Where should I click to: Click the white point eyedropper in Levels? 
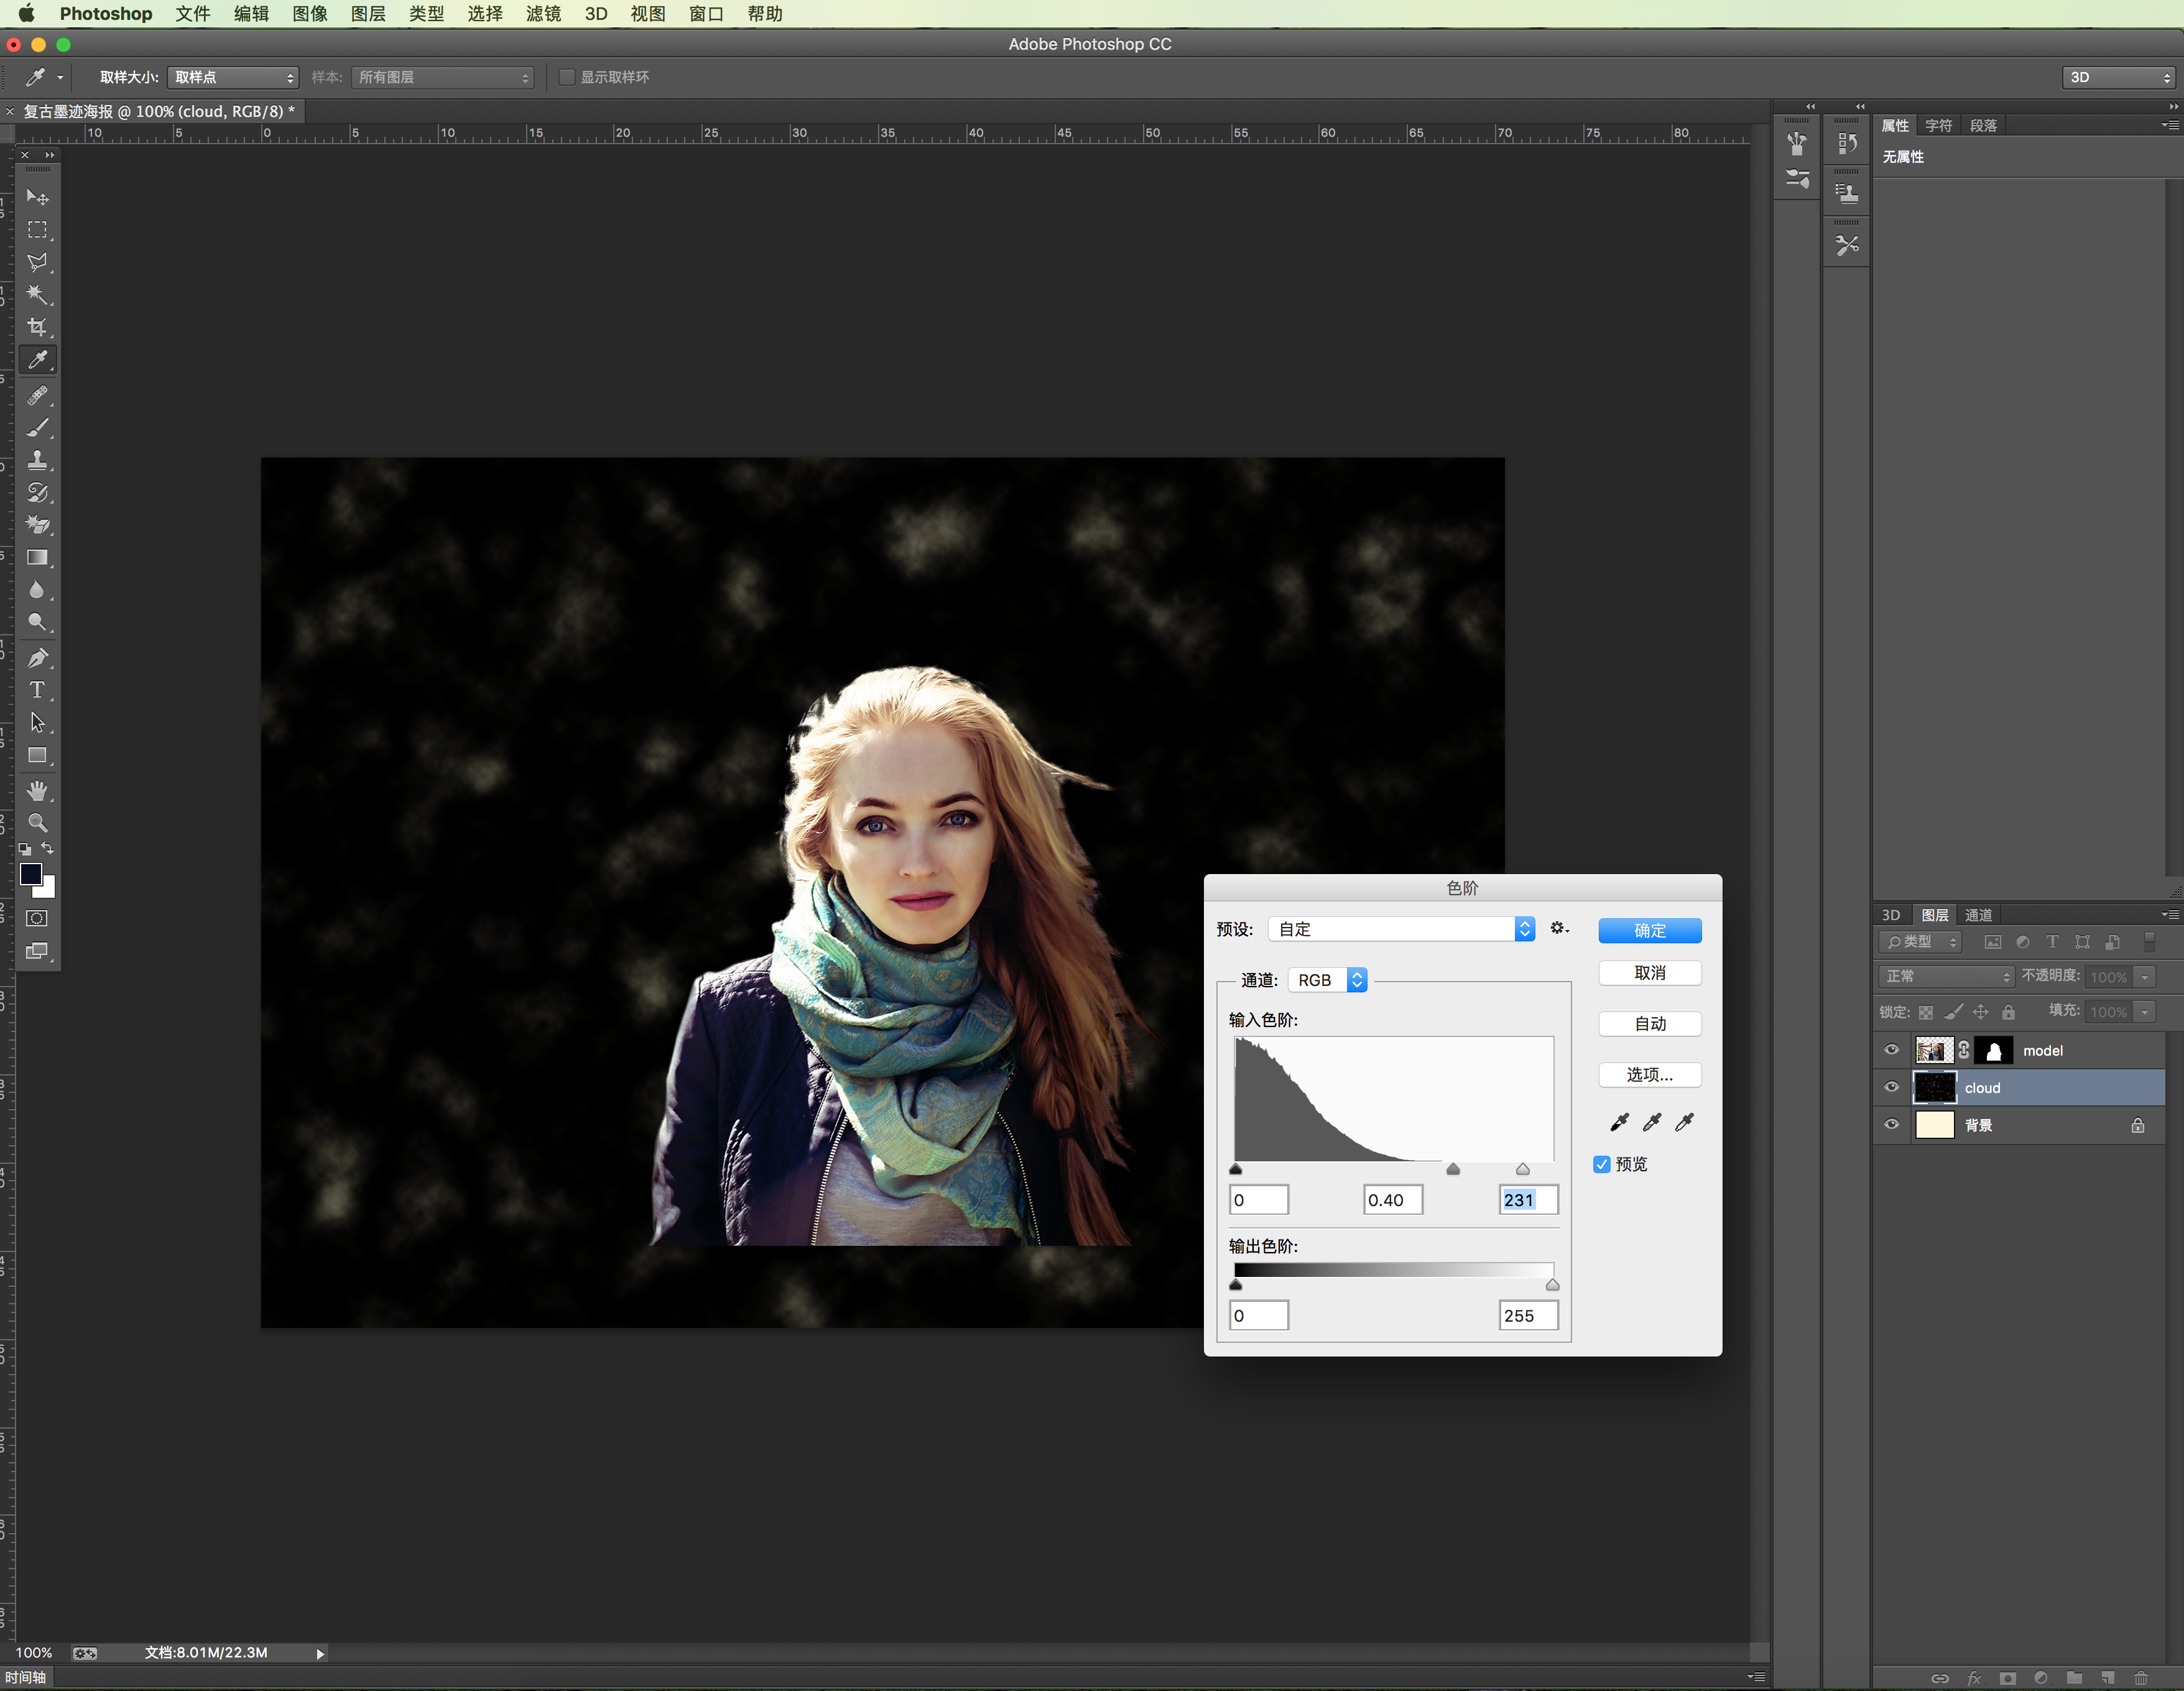click(1685, 1122)
